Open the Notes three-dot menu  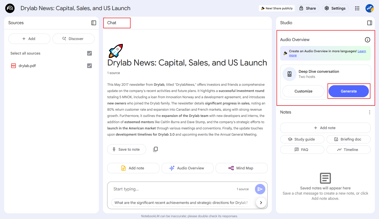[370, 112]
